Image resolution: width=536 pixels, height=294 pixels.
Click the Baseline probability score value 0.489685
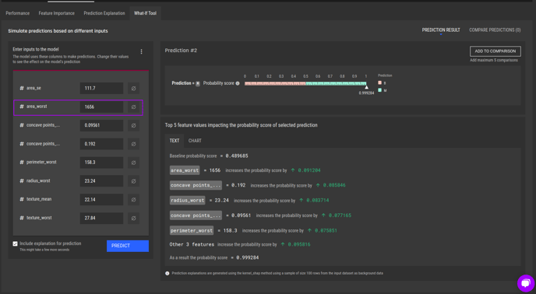[237, 156]
